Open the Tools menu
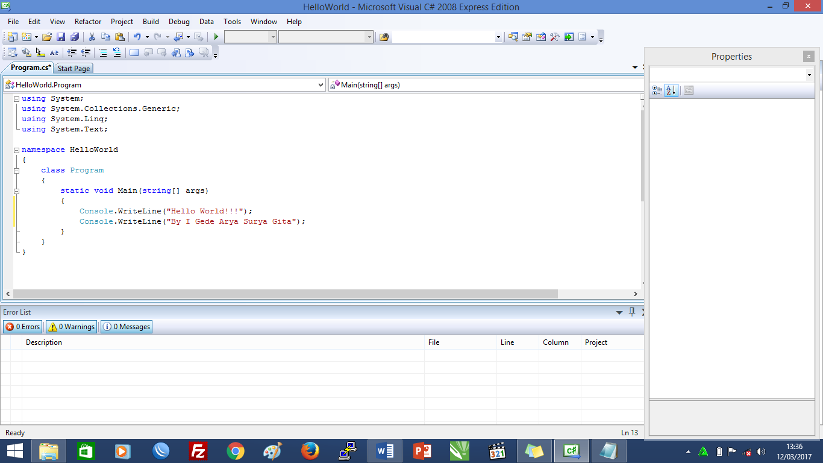823x463 pixels. click(x=232, y=22)
